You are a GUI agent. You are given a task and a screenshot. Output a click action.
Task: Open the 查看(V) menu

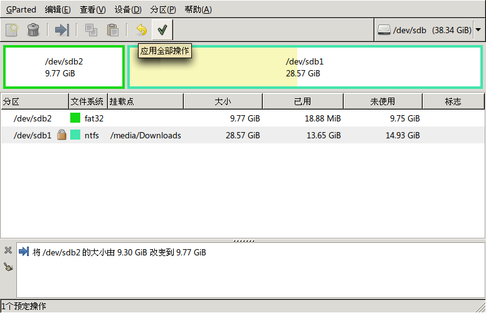pos(93,9)
